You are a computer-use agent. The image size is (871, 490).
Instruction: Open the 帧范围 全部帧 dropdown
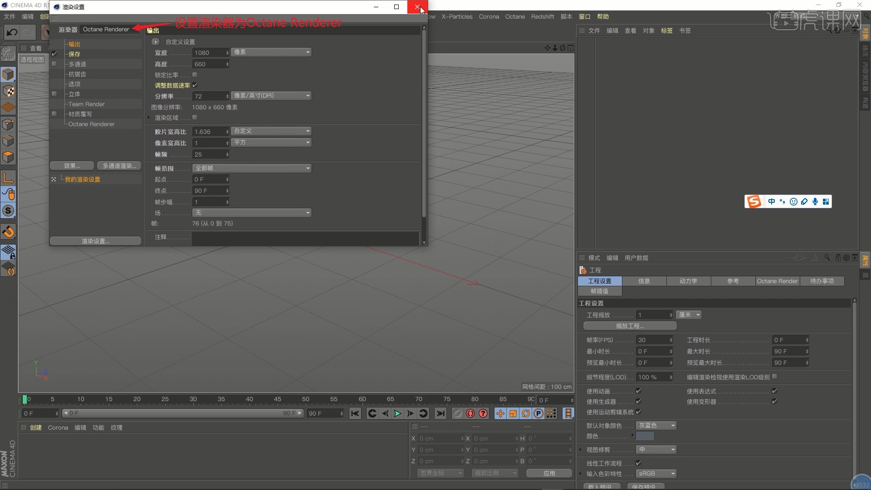point(252,168)
